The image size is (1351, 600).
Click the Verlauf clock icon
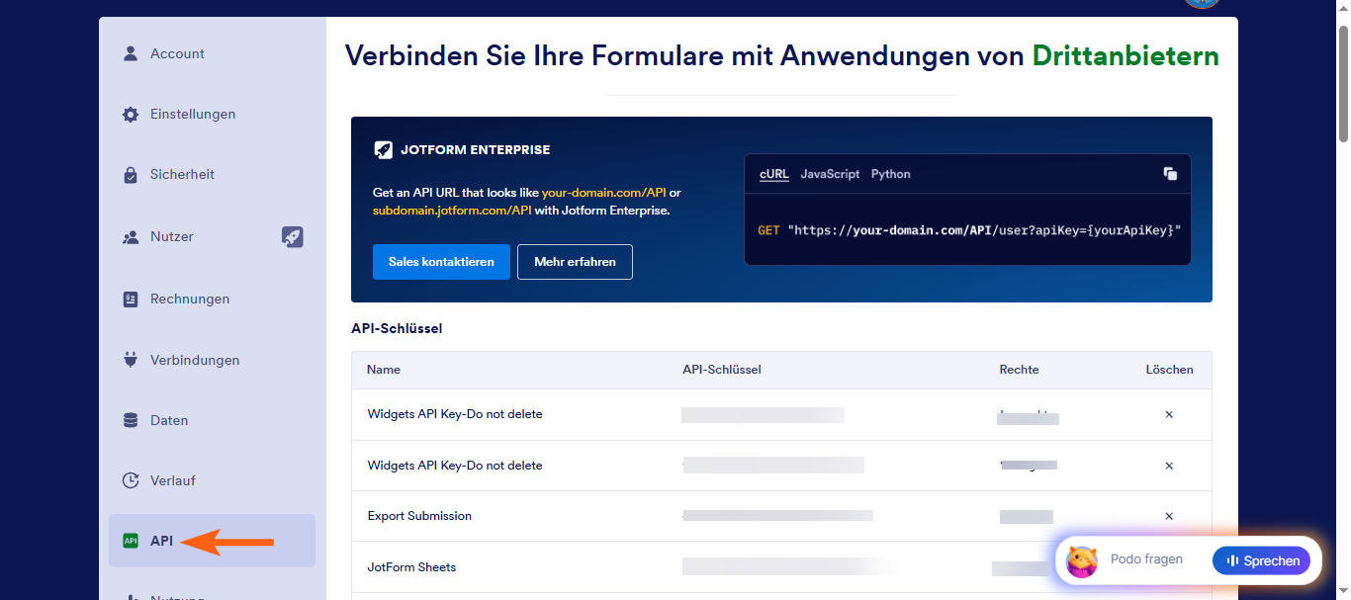click(x=131, y=480)
